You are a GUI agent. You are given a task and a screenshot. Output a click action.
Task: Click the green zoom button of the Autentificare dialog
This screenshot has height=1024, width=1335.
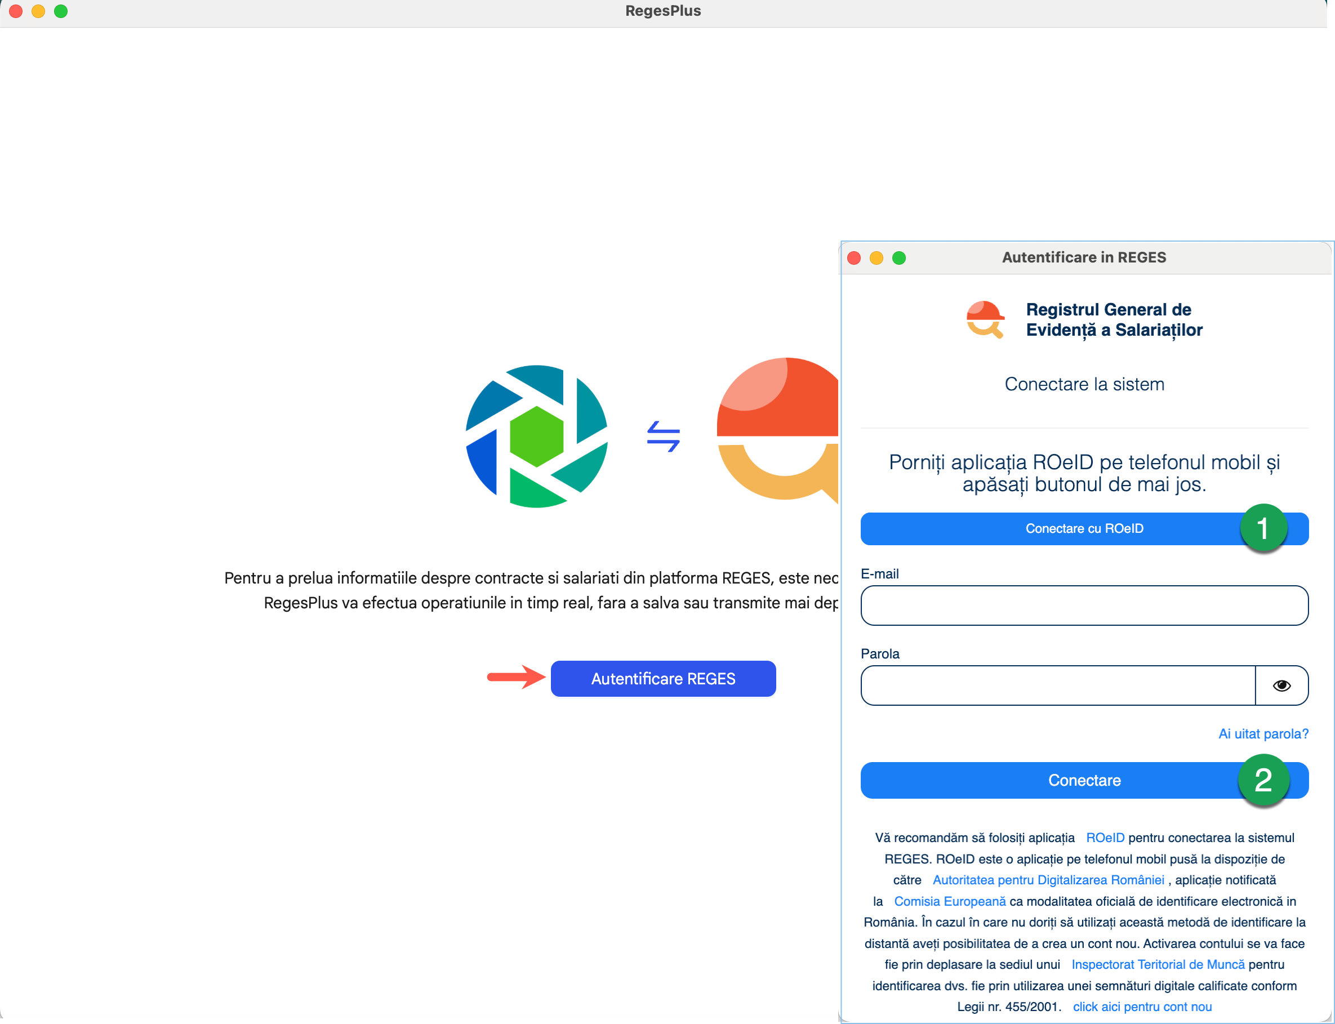[x=899, y=258]
